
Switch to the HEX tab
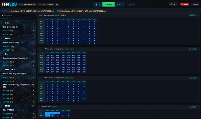120,4
